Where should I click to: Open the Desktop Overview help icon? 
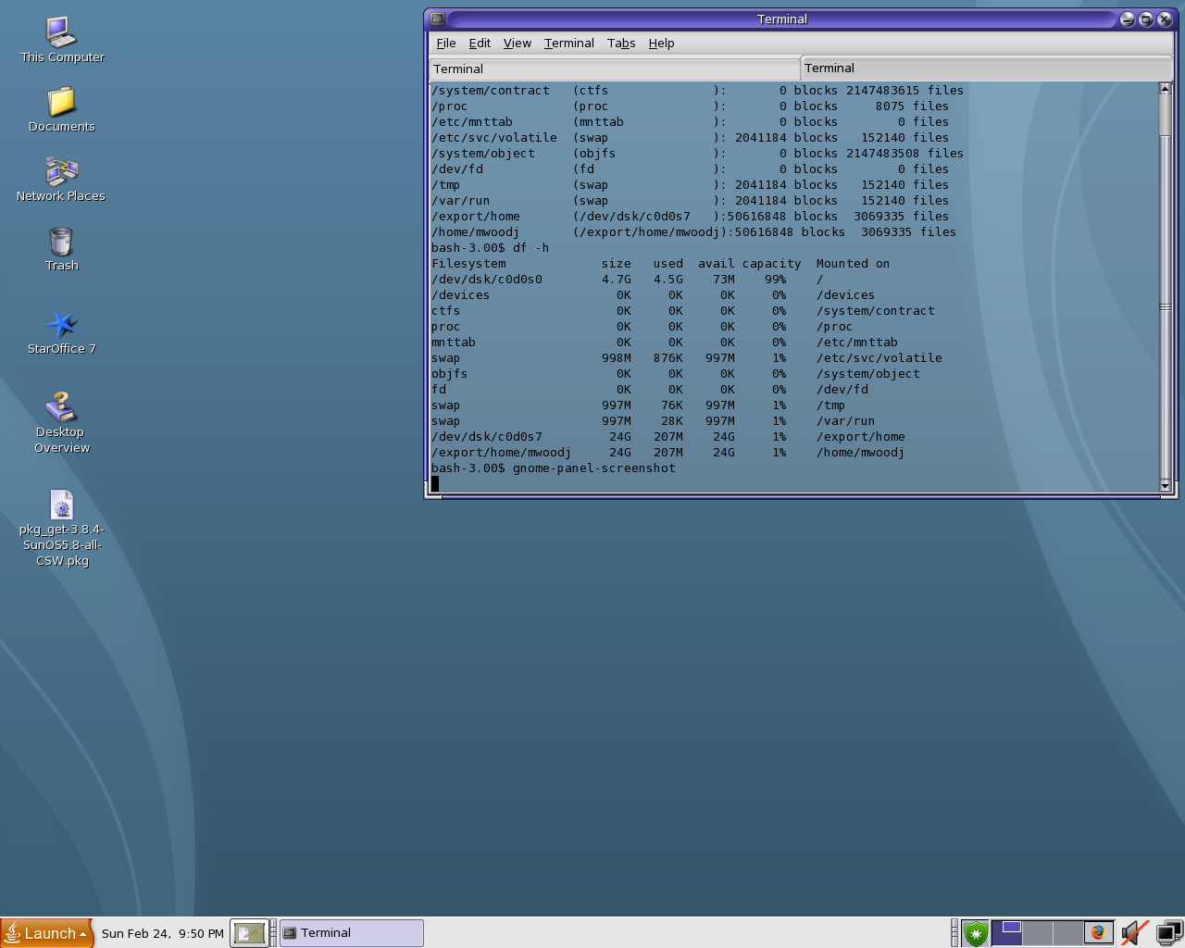click(61, 407)
